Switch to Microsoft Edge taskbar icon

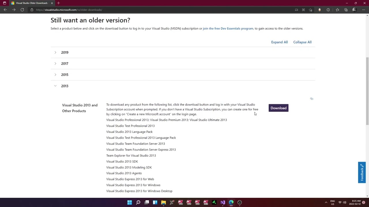click(231, 202)
